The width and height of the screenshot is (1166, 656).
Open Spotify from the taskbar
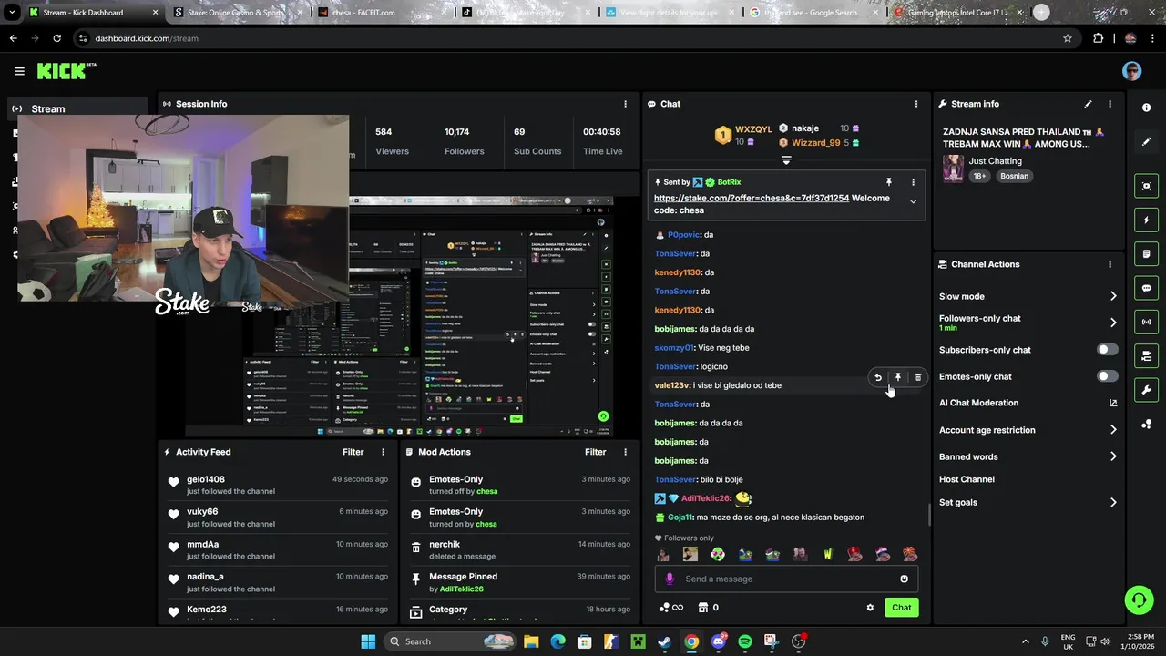tap(745, 641)
